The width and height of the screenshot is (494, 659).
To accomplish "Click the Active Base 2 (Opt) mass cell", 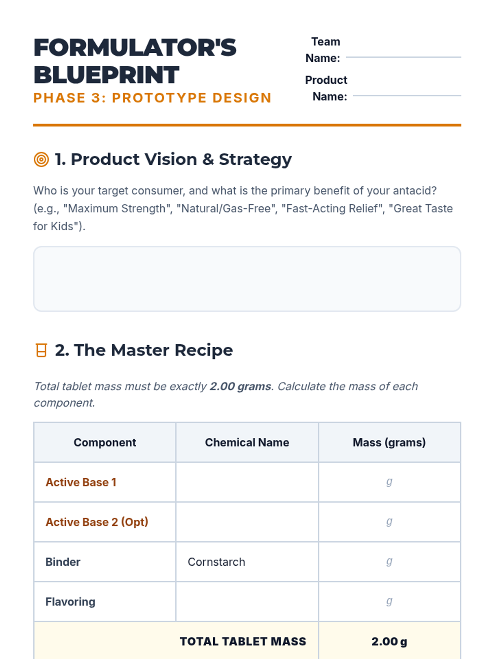I will click(x=389, y=522).
